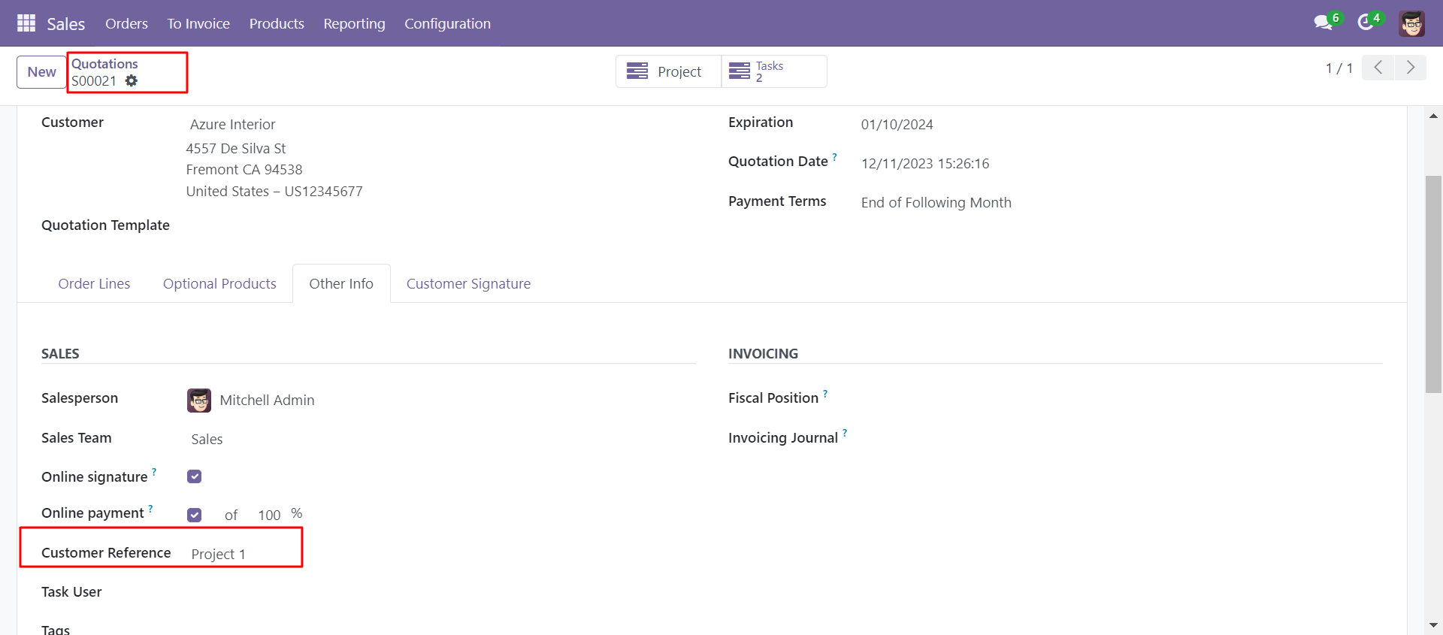
Task: Open the Tasks smart button
Action: point(774,71)
